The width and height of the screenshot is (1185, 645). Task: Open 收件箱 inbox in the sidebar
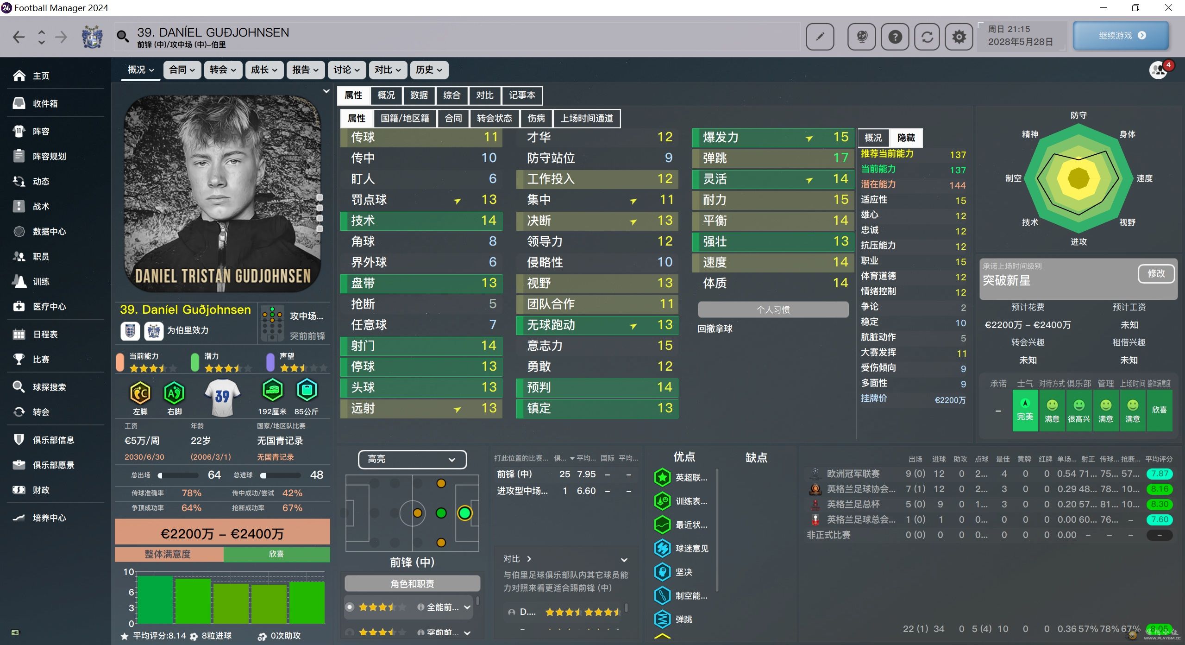pos(45,103)
